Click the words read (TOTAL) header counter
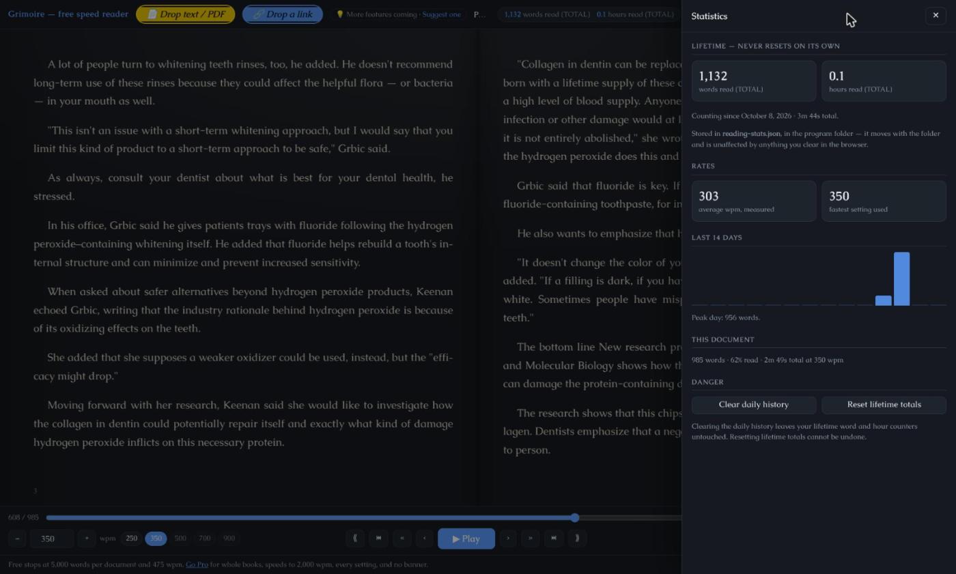Viewport: 956px width, 574px height. click(547, 14)
